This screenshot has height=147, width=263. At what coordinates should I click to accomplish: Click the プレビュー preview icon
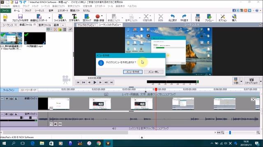(209, 18)
